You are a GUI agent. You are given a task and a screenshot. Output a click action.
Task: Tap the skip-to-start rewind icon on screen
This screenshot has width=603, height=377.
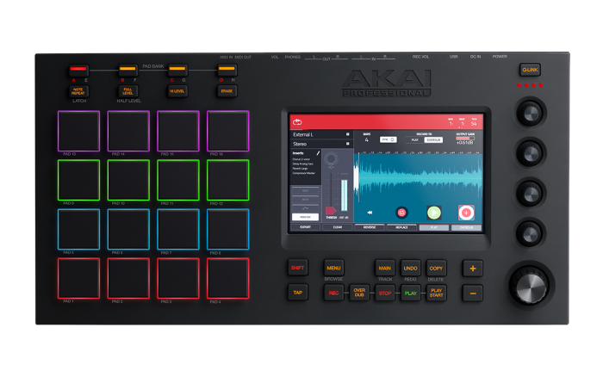[370, 212]
